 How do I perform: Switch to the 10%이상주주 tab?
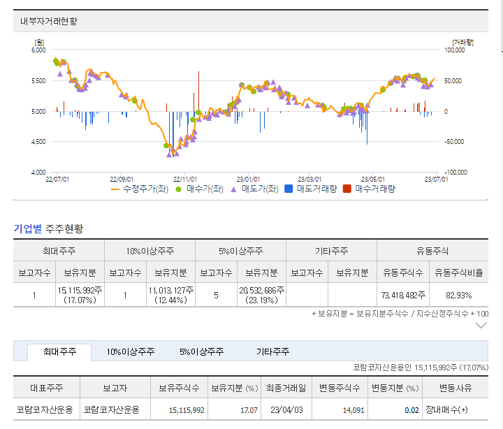click(131, 352)
